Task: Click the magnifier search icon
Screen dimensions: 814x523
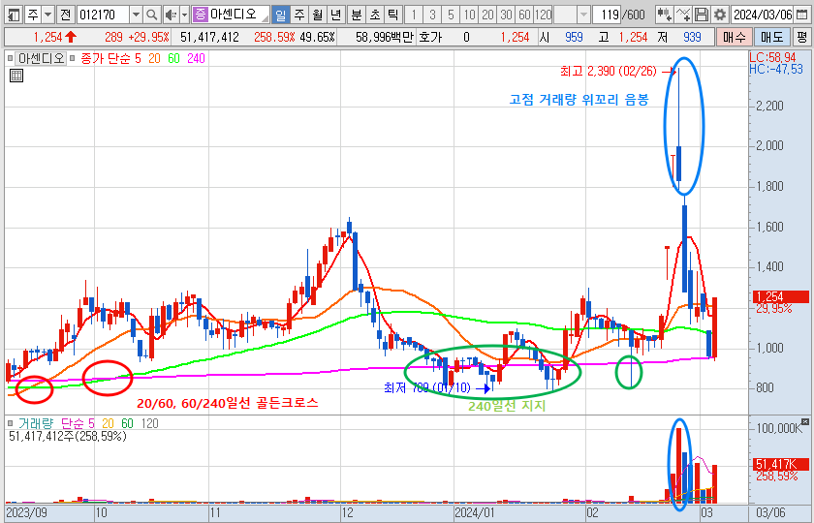Action: click(151, 15)
